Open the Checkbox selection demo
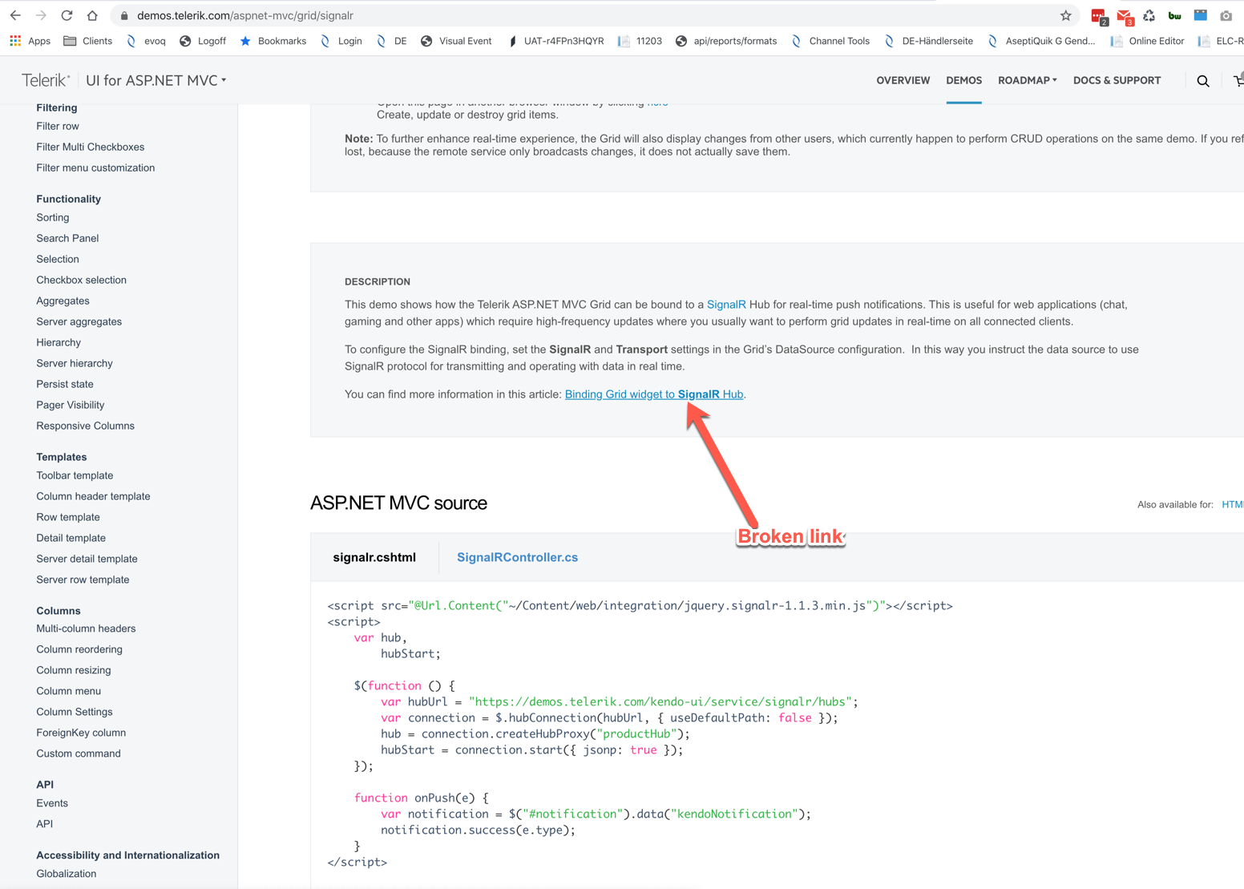Viewport: 1244px width, 889px height. click(x=81, y=280)
